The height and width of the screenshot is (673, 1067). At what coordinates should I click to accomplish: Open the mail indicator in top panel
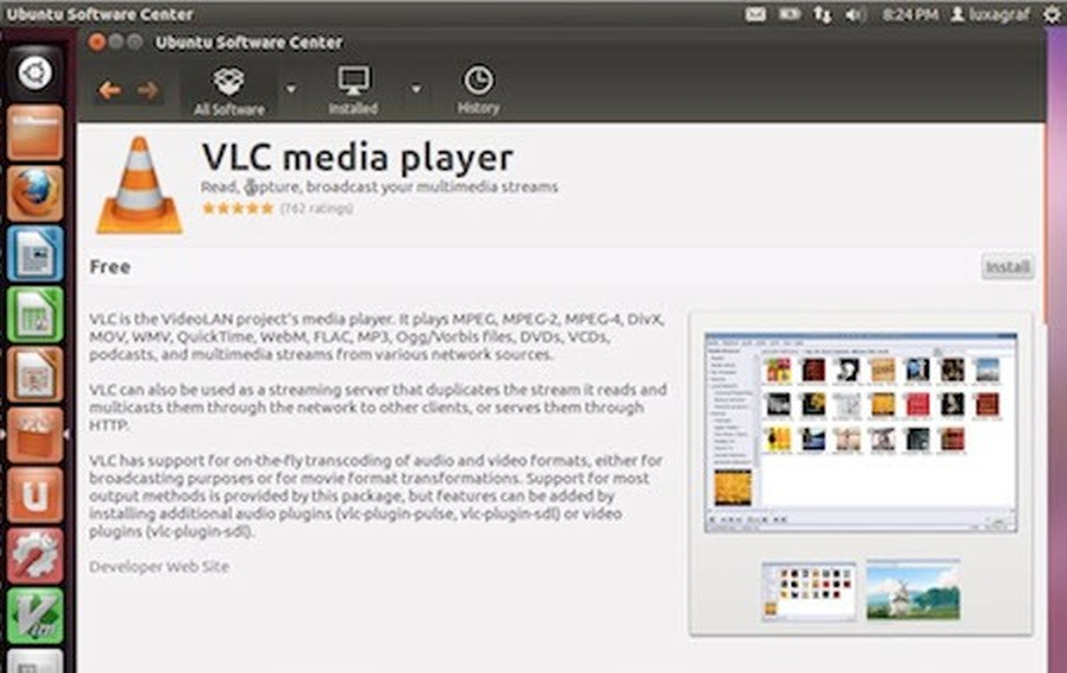pyautogui.click(x=755, y=14)
